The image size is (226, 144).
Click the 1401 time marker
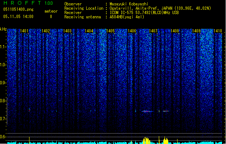24,31
